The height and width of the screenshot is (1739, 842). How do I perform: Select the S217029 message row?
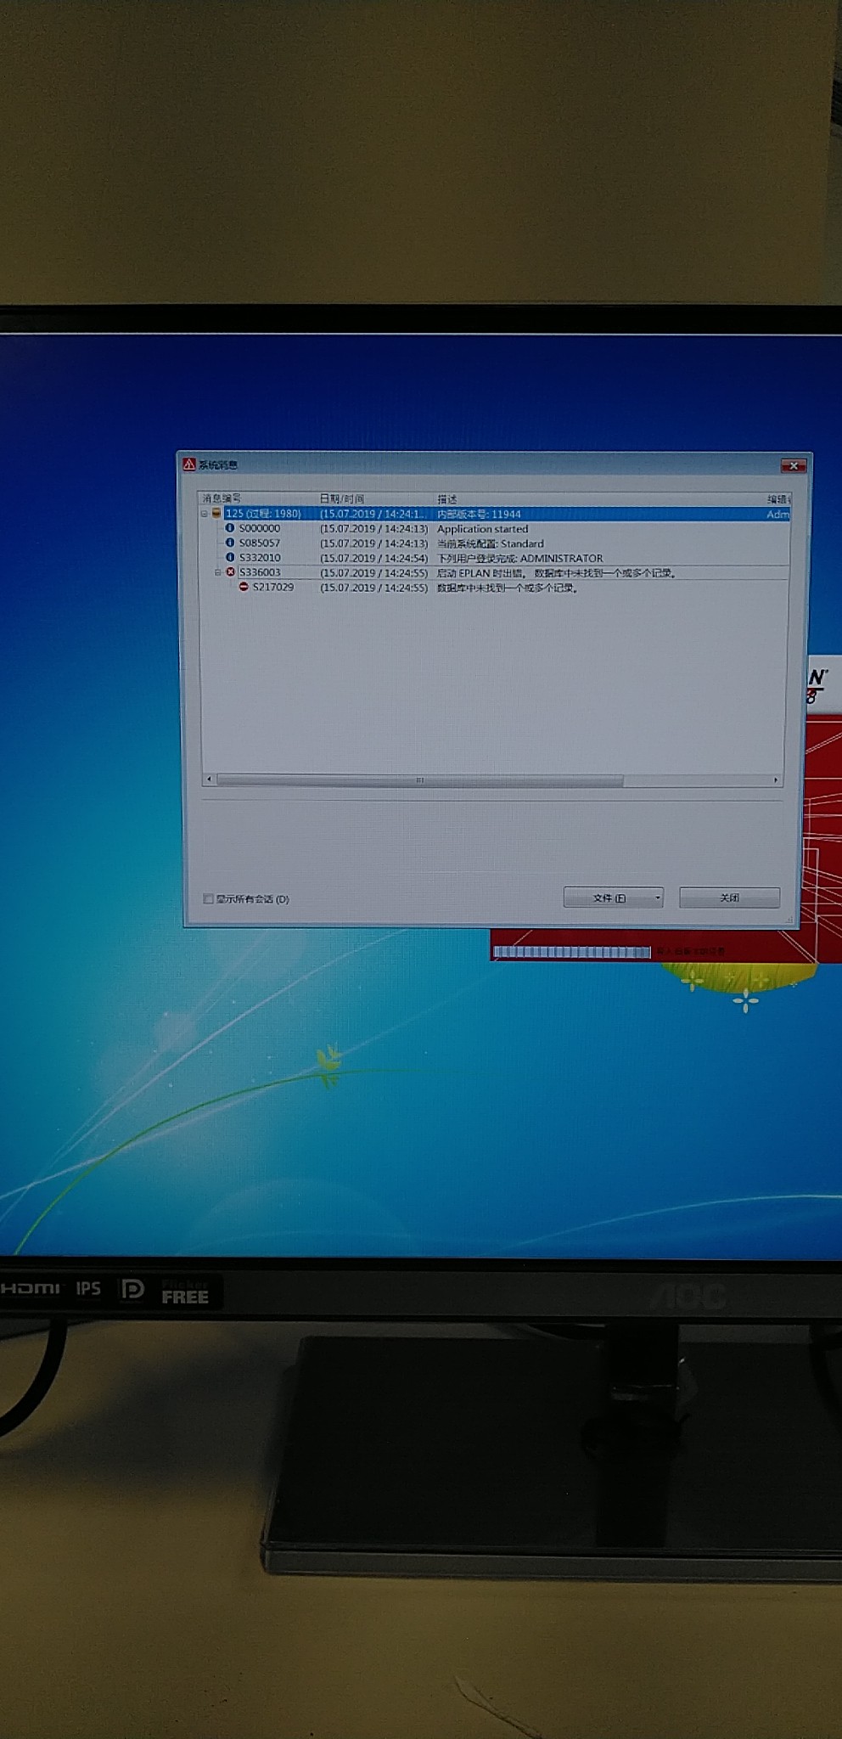tap(272, 587)
